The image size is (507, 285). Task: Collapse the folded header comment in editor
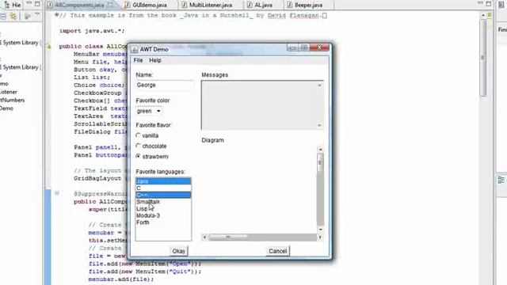point(56,15)
